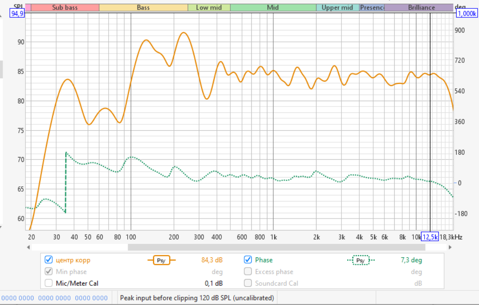Viewport: 479px width, 305px height.
Task: Check the Soundcard Cal checkbox
Action: pos(248,283)
